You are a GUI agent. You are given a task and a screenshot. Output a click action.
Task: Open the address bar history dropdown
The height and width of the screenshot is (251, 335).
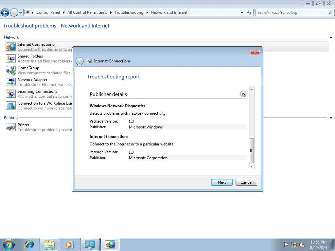(242, 13)
